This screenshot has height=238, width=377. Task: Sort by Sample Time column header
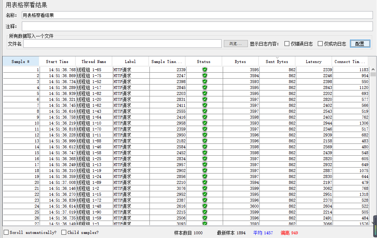pos(167,62)
